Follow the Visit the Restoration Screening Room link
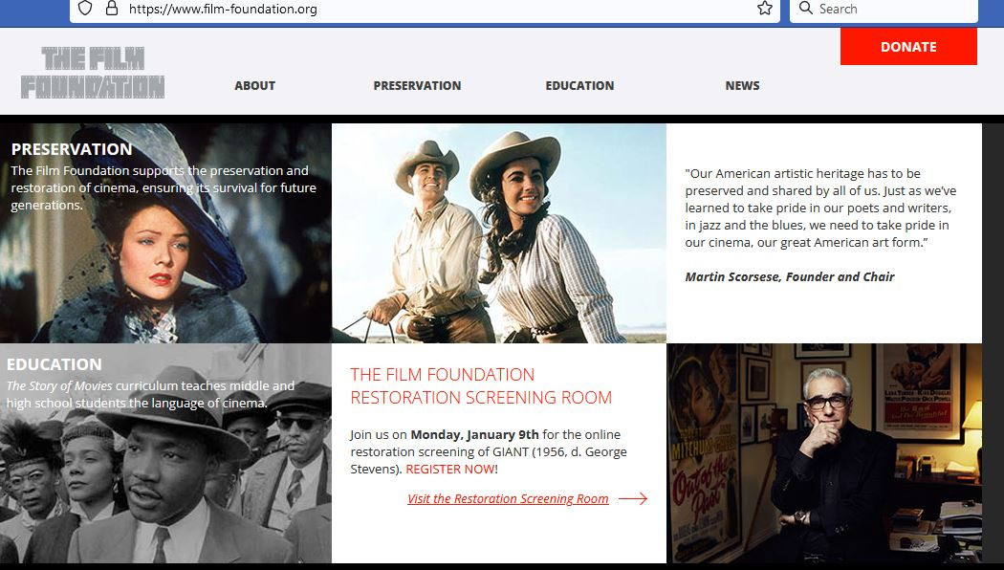 coord(508,499)
